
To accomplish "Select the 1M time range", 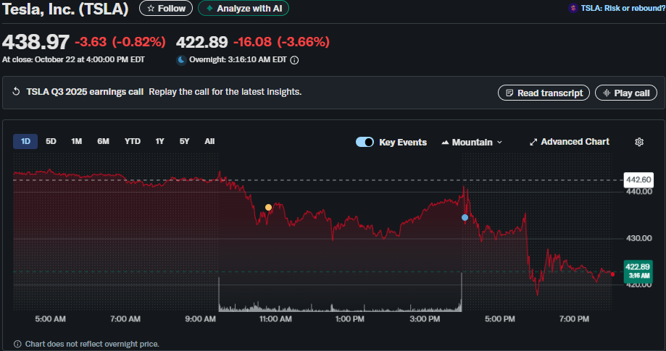I will pyautogui.click(x=77, y=142).
